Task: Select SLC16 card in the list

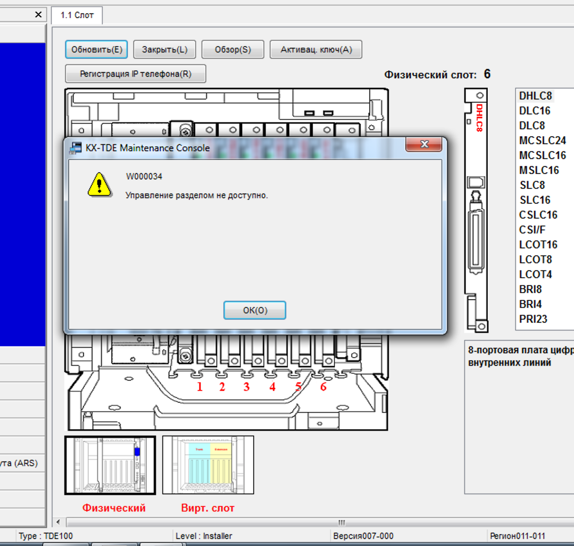Action: [x=535, y=200]
